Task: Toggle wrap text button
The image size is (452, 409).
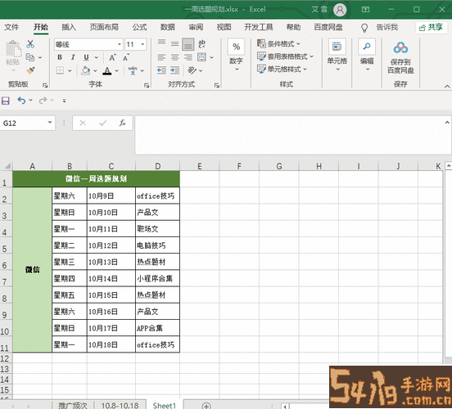Action: pyautogui.click(x=201, y=44)
